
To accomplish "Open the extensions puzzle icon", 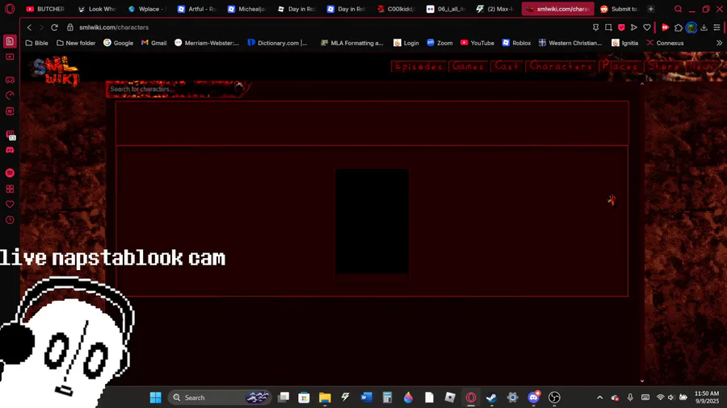I will (x=679, y=27).
